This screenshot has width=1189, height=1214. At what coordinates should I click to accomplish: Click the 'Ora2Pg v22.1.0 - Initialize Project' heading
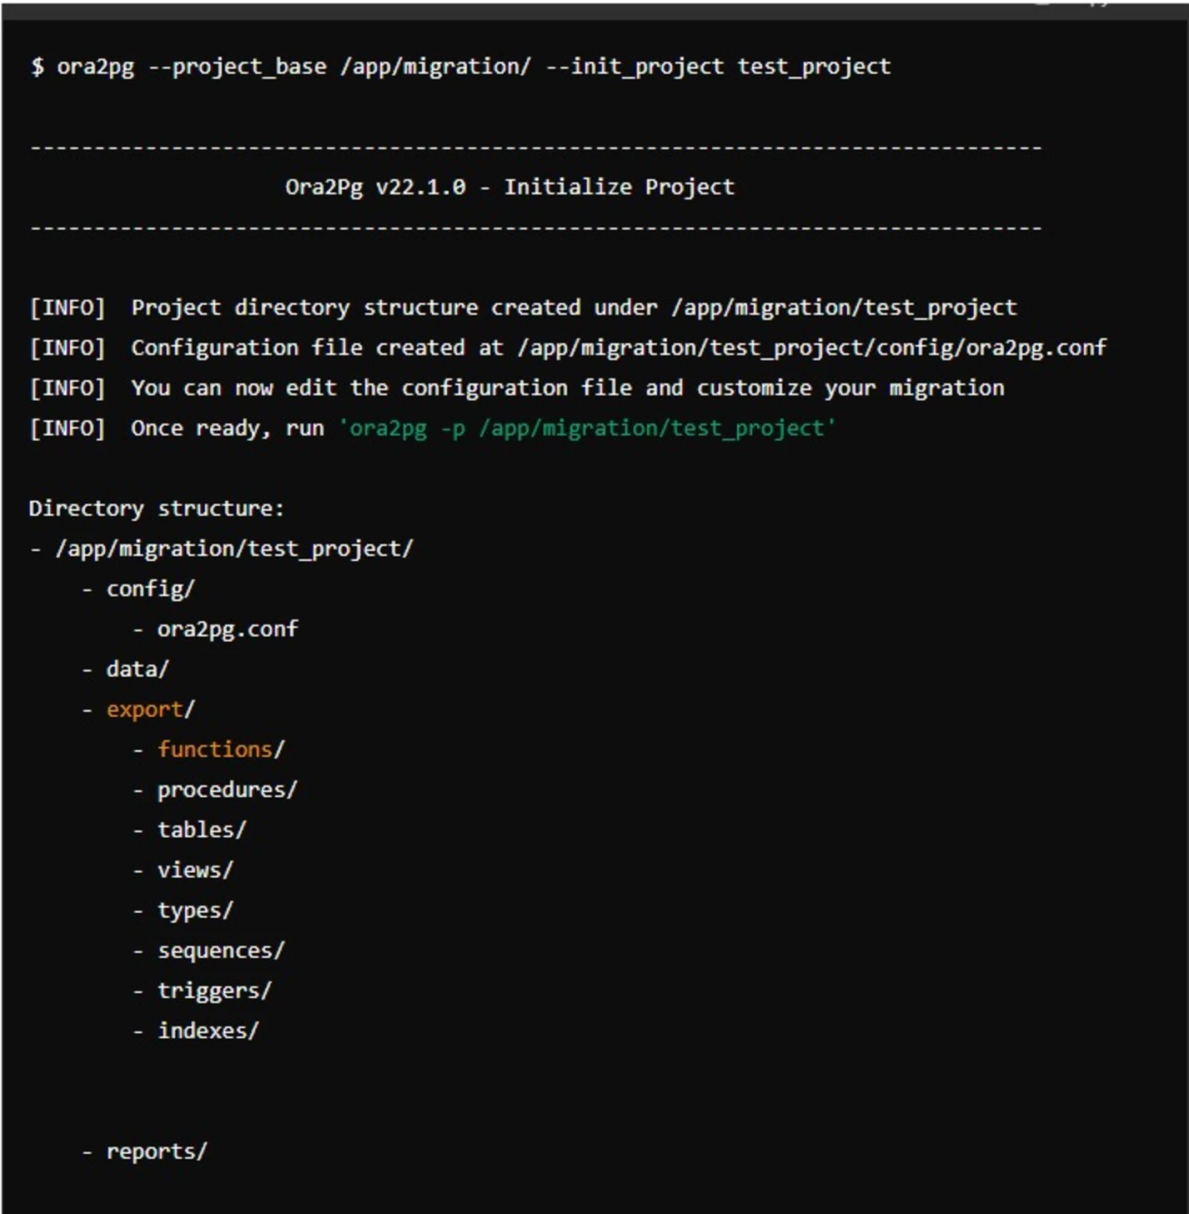click(509, 186)
